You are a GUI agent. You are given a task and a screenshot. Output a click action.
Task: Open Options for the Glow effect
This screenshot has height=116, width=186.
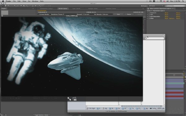172,18
